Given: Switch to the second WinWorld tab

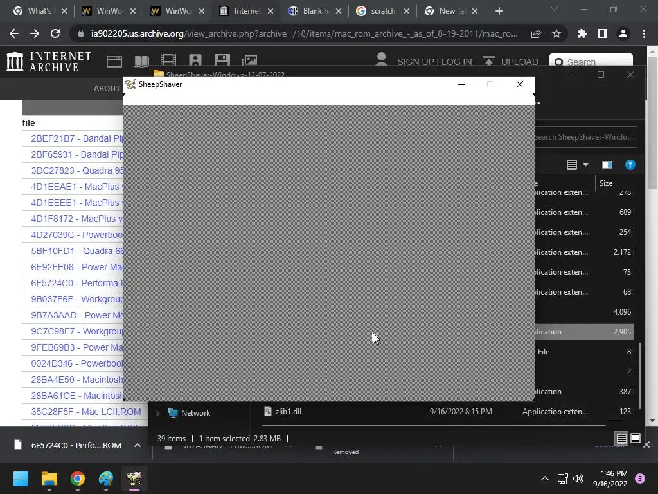Looking at the screenshot, I should (x=177, y=11).
